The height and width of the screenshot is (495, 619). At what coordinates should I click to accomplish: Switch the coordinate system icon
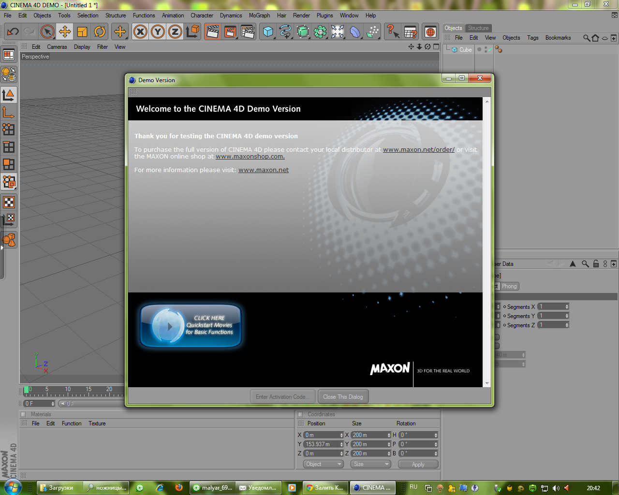192,32
